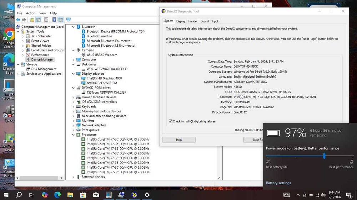Select Shared Folders in the left tree
Image resolution: width=357 pixels, height=200 pixels.
[x=41, y=46]
